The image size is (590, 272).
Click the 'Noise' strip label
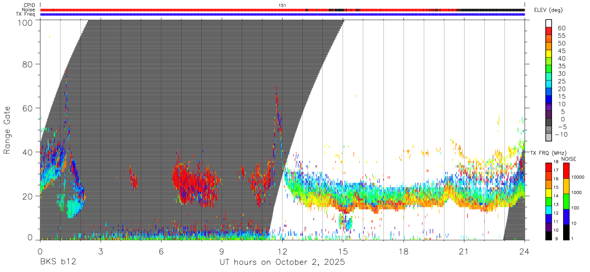pyautogui.click(x=28, y=10)
